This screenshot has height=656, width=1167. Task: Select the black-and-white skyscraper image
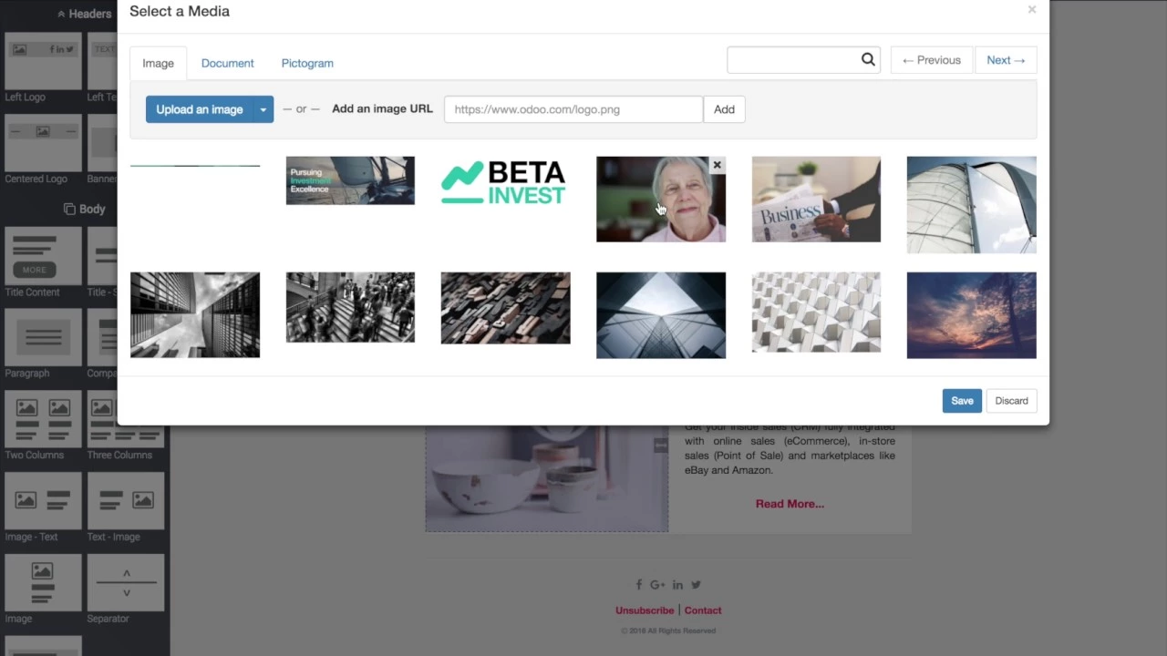coord(195,315)
